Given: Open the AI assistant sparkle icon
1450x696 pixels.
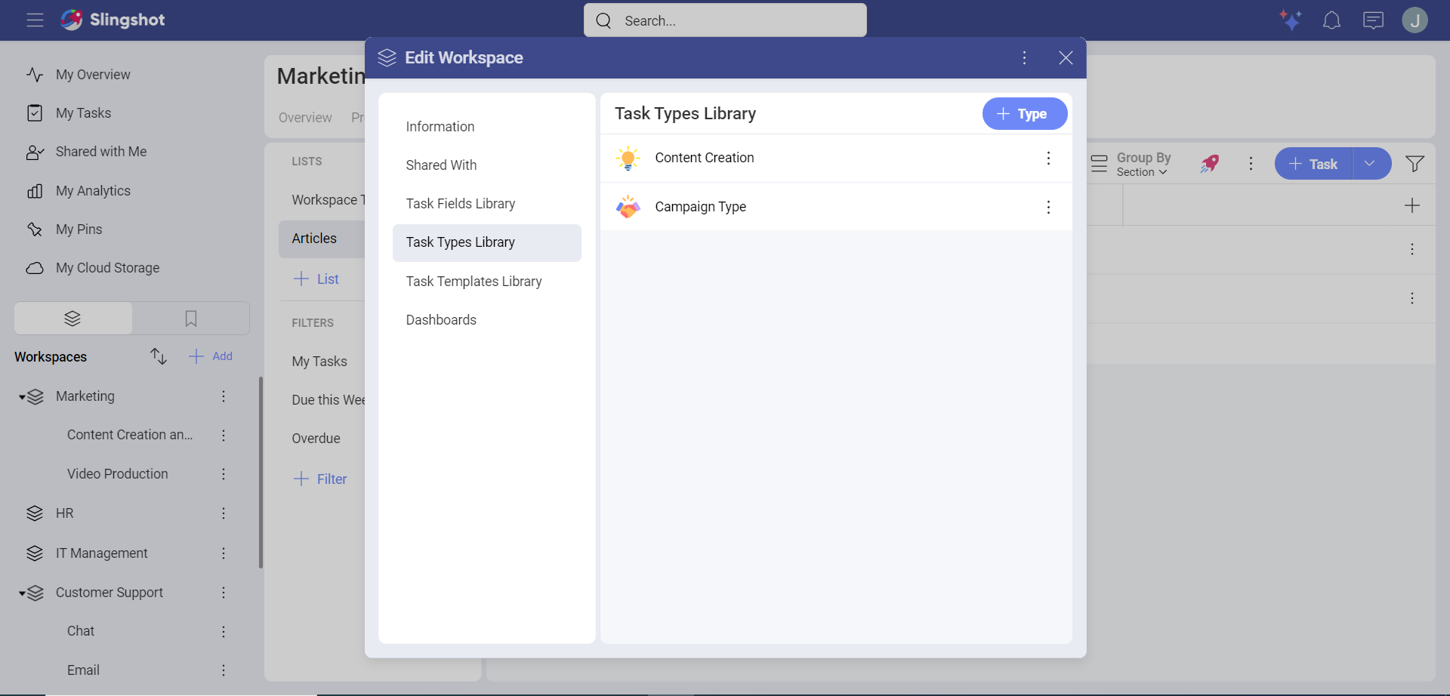Looking at the screenshot, I should [1290, 20].
